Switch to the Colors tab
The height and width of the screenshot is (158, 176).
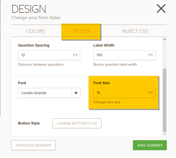36,31
